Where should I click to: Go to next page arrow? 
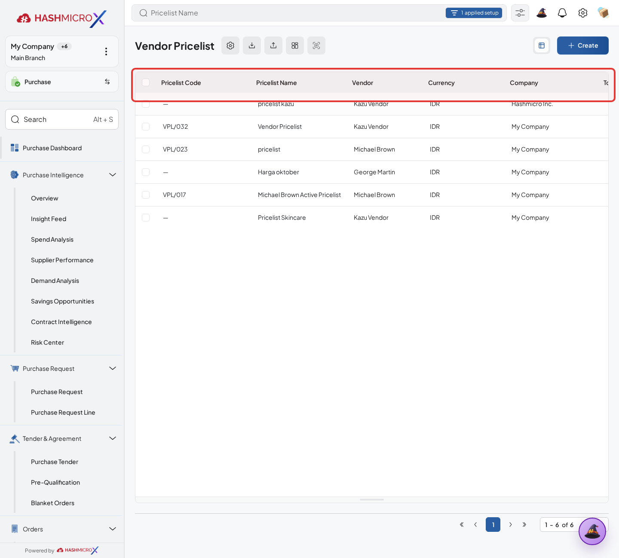point(511,525)
